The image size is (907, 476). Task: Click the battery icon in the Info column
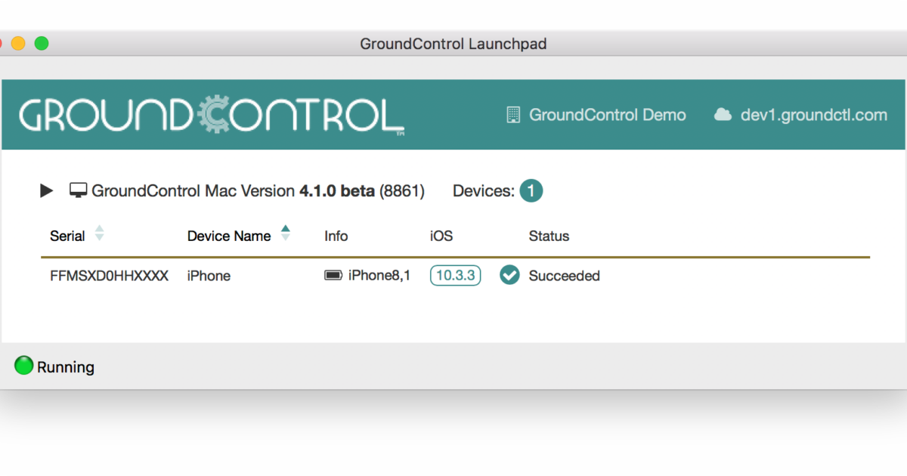pos(333,275)
